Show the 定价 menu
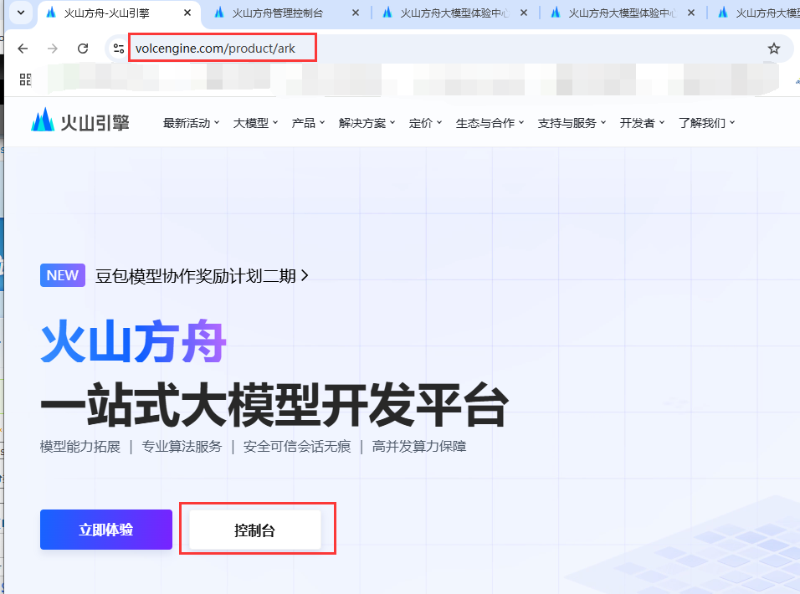This screenshot has width=800, height=594. pos(425,123)
